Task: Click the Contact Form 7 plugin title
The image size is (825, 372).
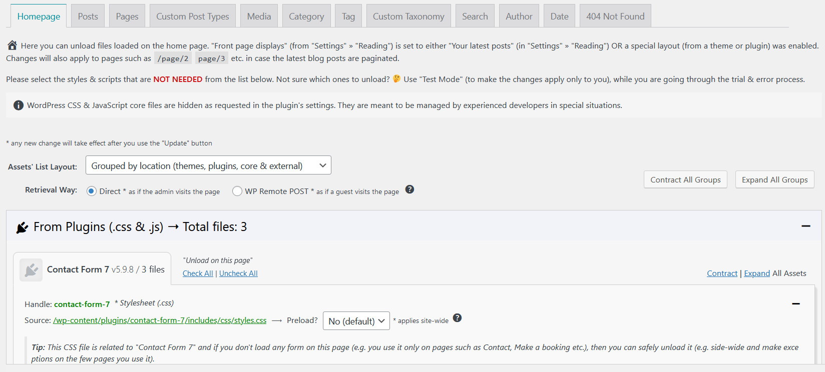Action: (x=78, y=269)
